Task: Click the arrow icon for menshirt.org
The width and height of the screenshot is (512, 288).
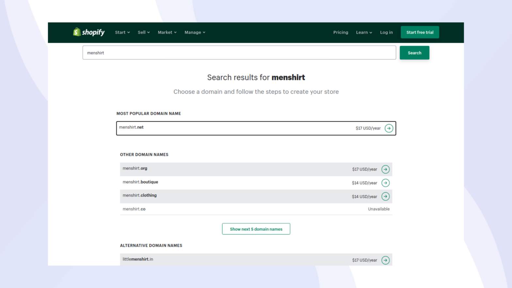Action: tap(385, 169)
